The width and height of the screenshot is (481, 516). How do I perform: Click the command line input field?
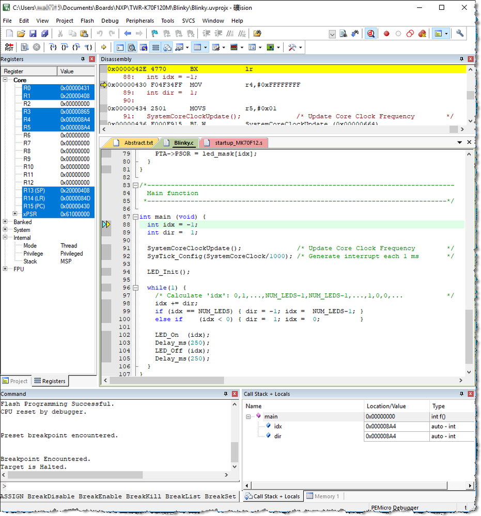pyautogui.click(x=119, y=486)
